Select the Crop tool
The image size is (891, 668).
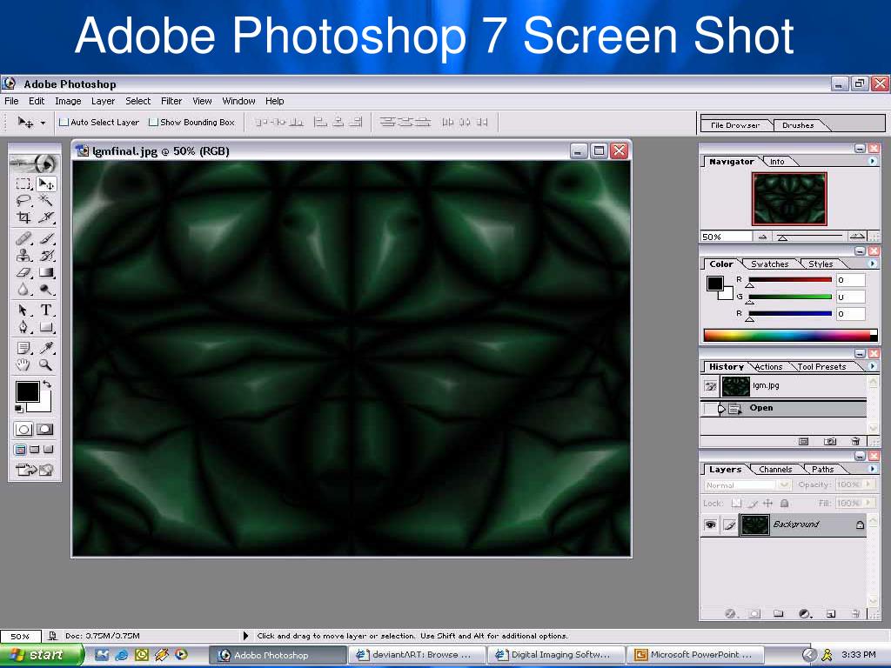(x=23, y=217)
